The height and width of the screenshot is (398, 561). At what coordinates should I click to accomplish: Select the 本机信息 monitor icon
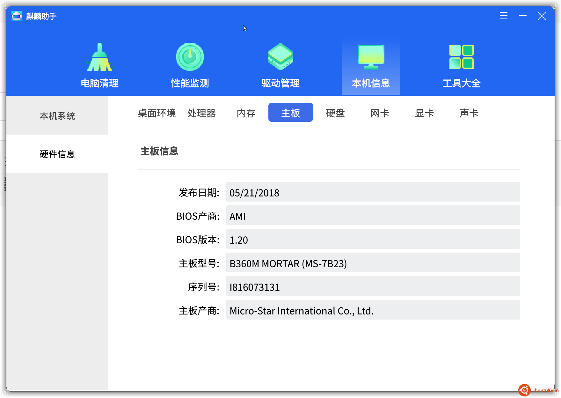[x=371, y=57]
